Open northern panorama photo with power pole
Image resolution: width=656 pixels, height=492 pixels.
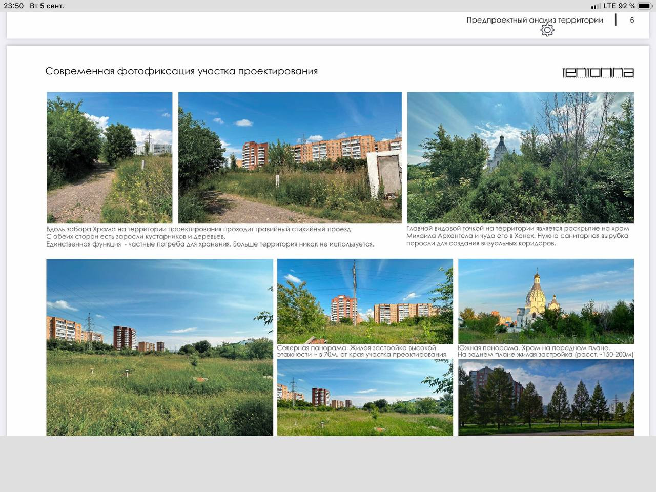(365, 301)
